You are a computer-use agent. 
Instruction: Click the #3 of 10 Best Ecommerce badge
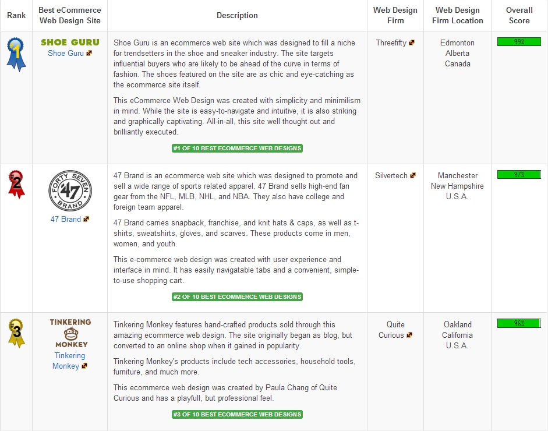pos(237,415)
